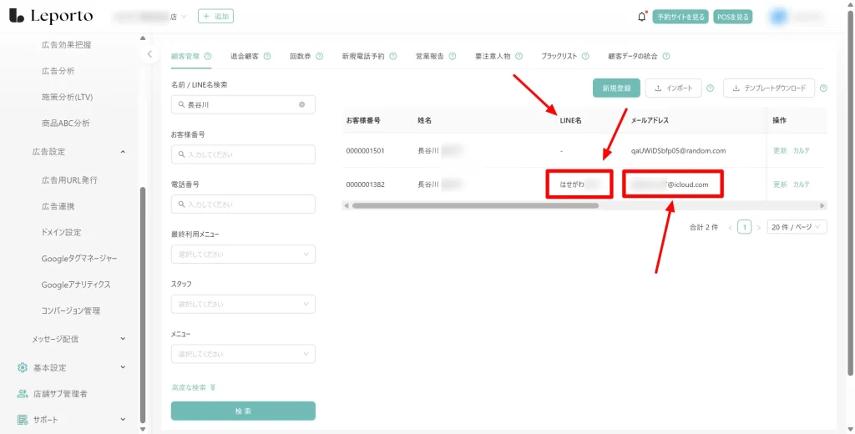Viewport: 855px width, 434px height.
Task: Change the 20 件 / ページ page size
Action: pos(797,227)
